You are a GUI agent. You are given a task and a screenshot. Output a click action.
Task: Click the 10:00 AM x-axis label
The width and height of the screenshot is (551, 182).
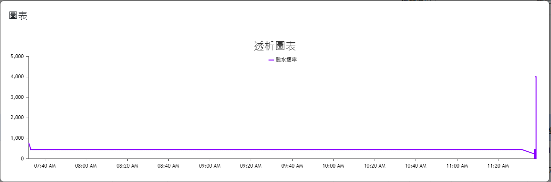[333, 166]
